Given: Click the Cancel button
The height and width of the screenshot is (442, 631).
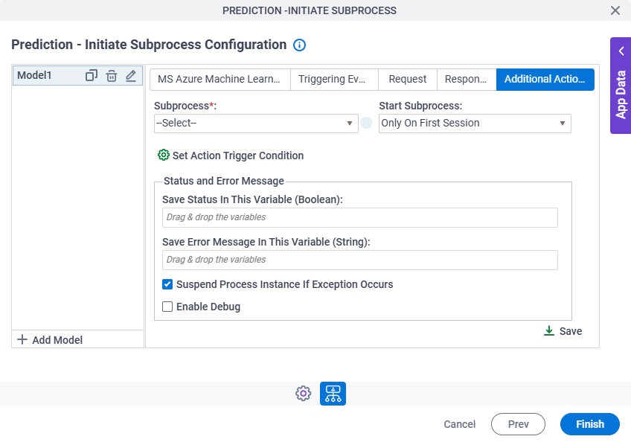Looking at the screenshot, I should (460, 424).
